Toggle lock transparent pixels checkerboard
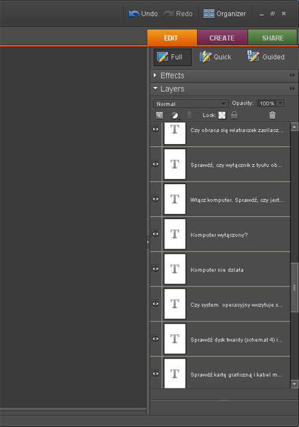299x427 pixels. pos(222,115)
